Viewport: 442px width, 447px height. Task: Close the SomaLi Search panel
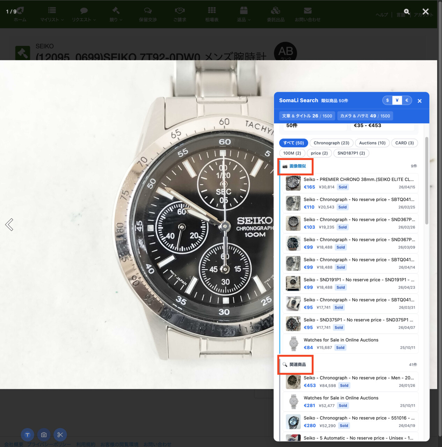click(420, 101)
